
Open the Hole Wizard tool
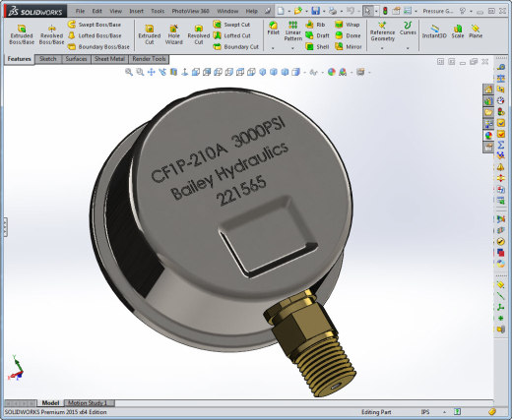[173, 34]
